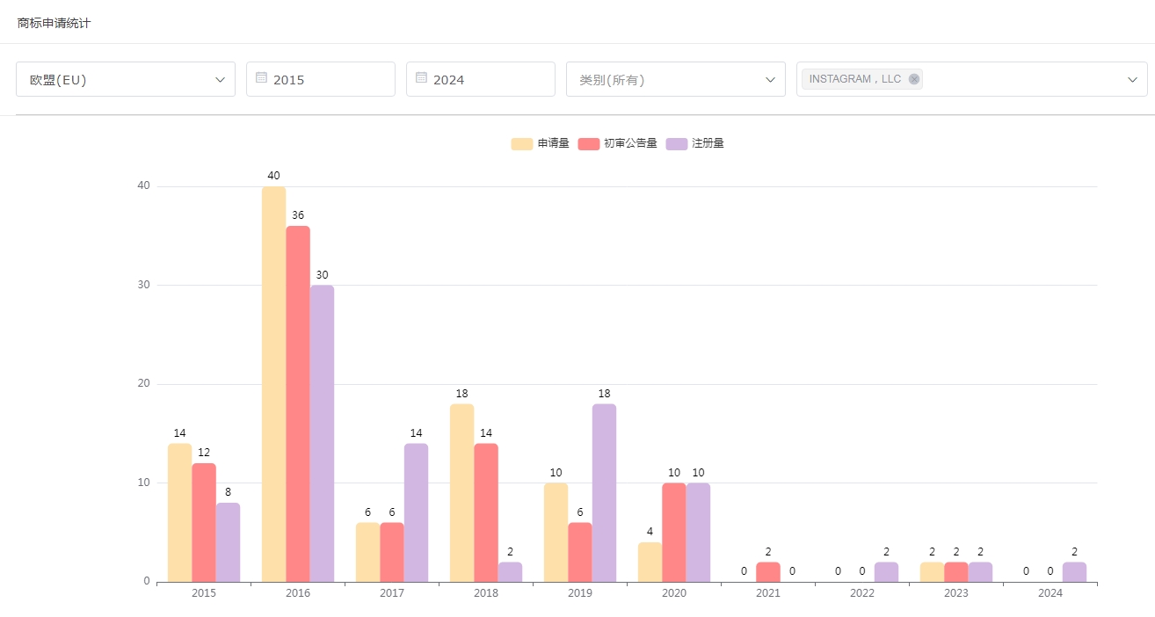Click the 2017 purple bar labeled 14

416,512
